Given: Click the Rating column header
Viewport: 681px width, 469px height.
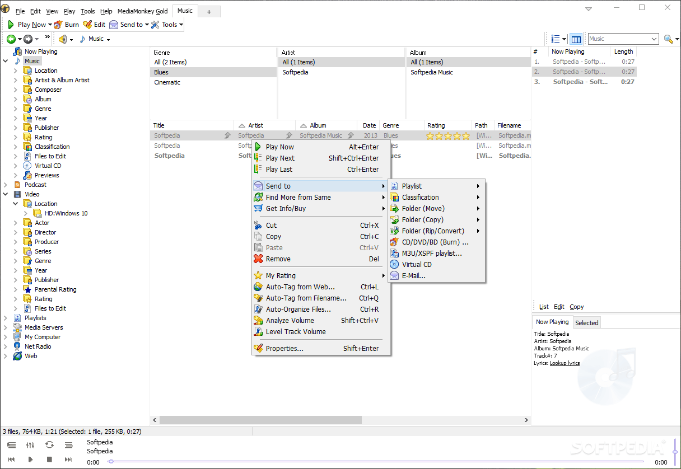Looking at the screenshot, I should point(447,125).
